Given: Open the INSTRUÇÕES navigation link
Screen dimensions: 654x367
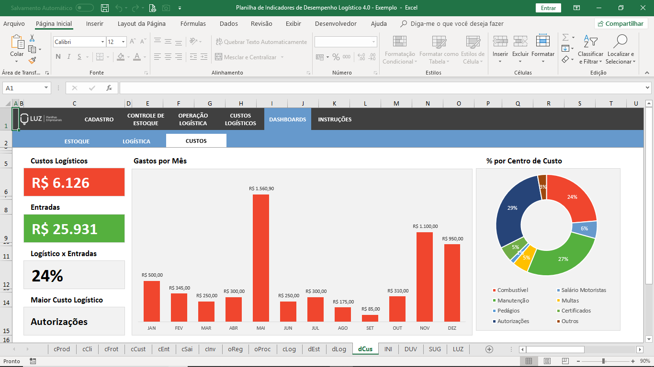Looking at the screenshot, I should pos(335,119).
